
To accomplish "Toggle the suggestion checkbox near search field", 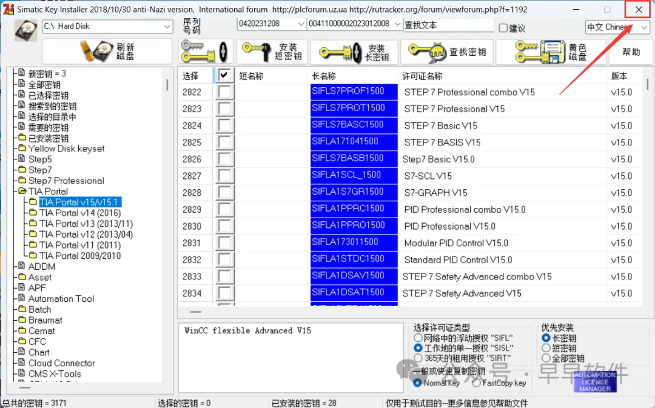I will [503, 28].
